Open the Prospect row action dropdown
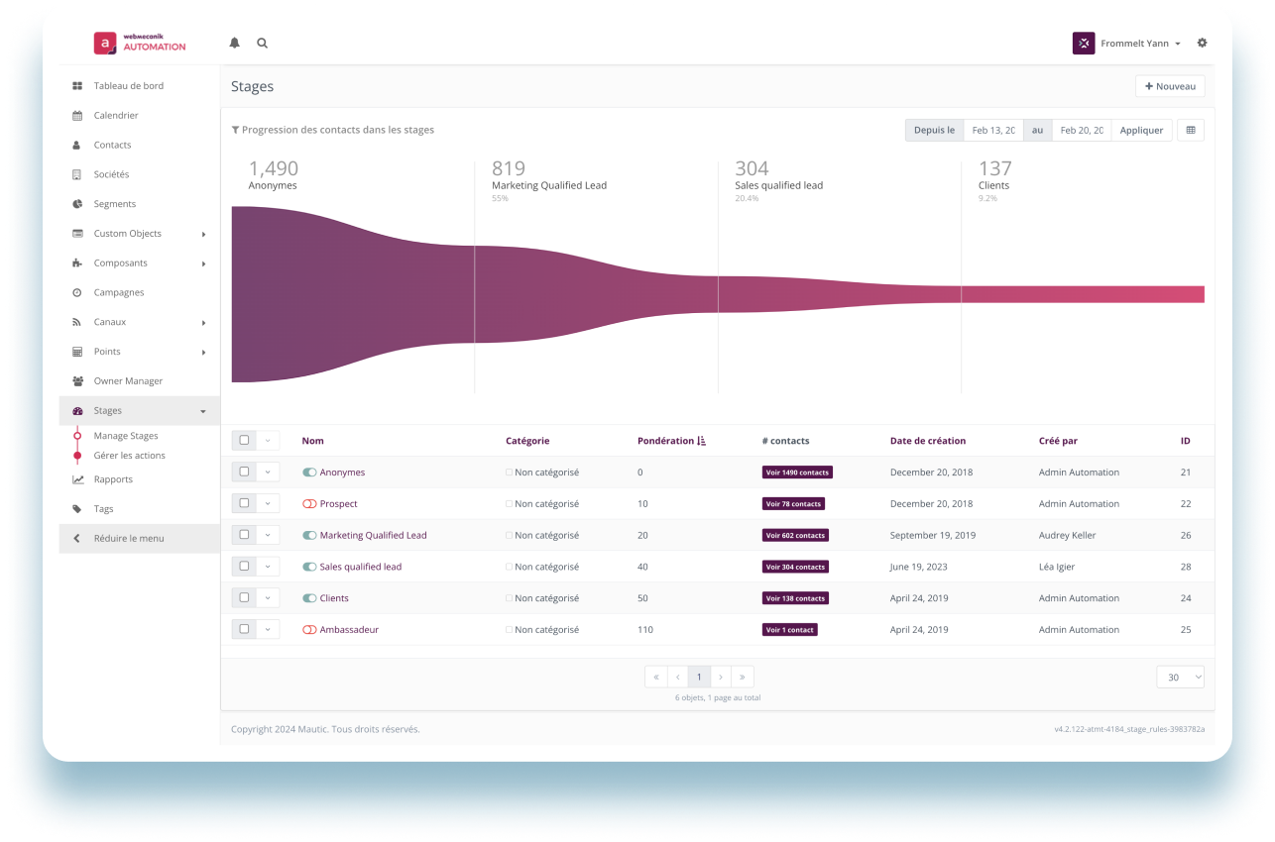This screenshot has width=1275, height=842. point(268,503)
